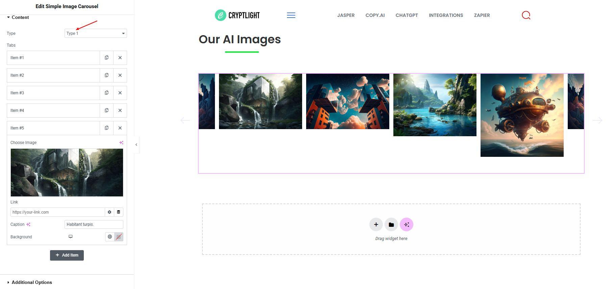Toggle responsive device icon beside Background
The width and height of the screenshot is (612, 289).
click(71, 237)
